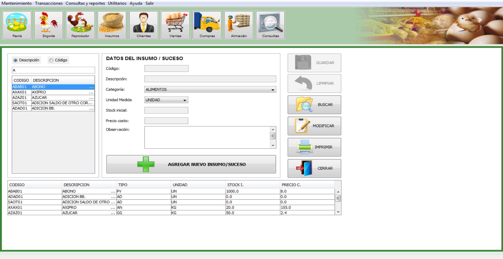Open the Almacén warehouse icon
The width and height of the screenshot is (503, 259).
(238, 25)
